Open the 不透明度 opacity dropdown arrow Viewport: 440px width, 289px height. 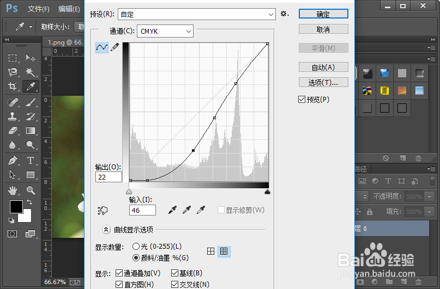pyautogui.click(x=429, y=196)
